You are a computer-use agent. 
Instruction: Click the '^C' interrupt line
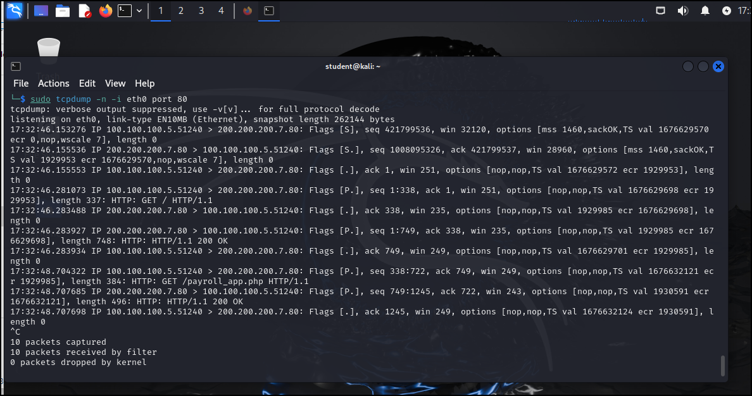pos(15,331)
